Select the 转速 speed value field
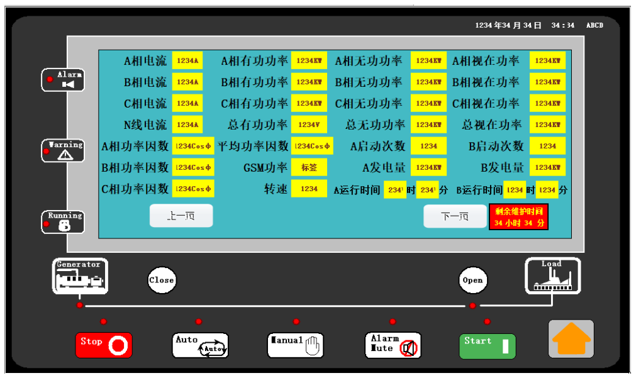The image size is (636, 378). coord(309,189)
